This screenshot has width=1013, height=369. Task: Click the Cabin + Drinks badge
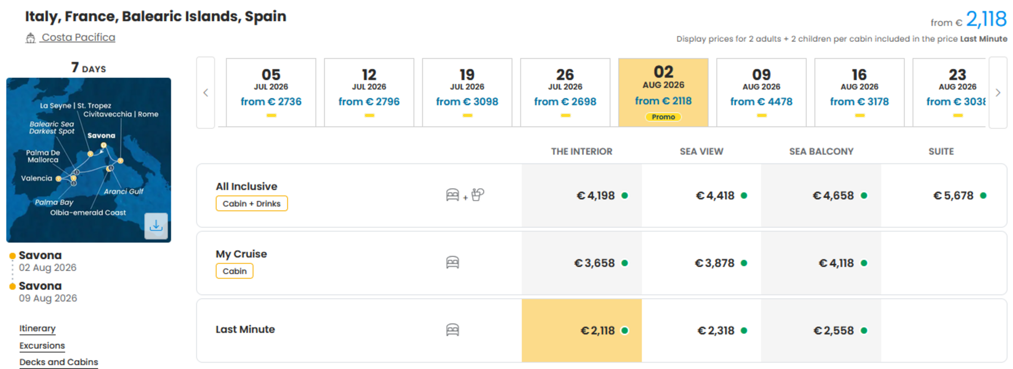pyautogui.click(x=252, y=203)
